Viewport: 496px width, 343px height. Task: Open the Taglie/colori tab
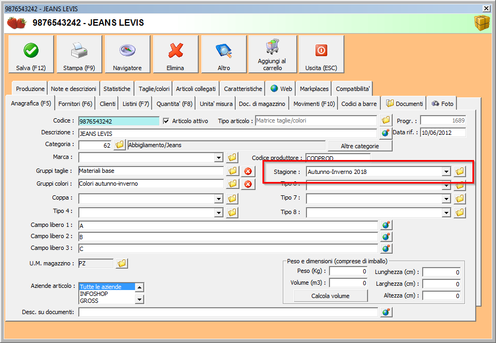click(154, 89)
